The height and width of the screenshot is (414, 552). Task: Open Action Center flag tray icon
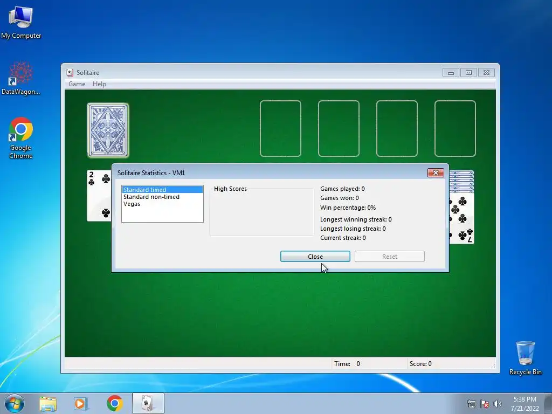[x=485, y=404]
